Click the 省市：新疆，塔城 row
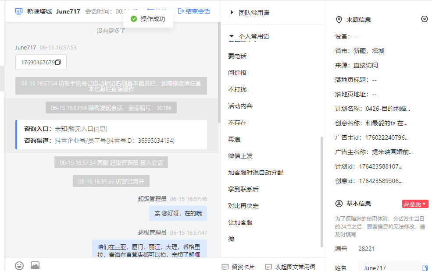432x271 pixels. (x=360, y=51)
